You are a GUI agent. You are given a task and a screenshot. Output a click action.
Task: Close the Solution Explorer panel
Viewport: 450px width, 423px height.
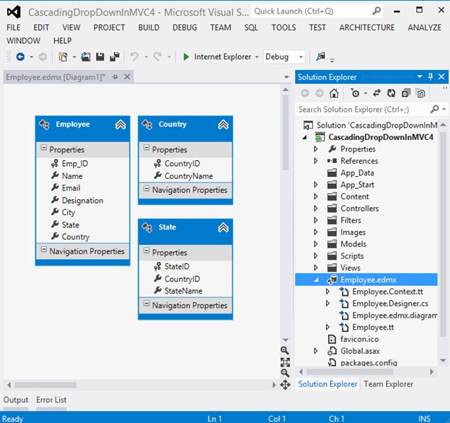[x=441, y=77]
